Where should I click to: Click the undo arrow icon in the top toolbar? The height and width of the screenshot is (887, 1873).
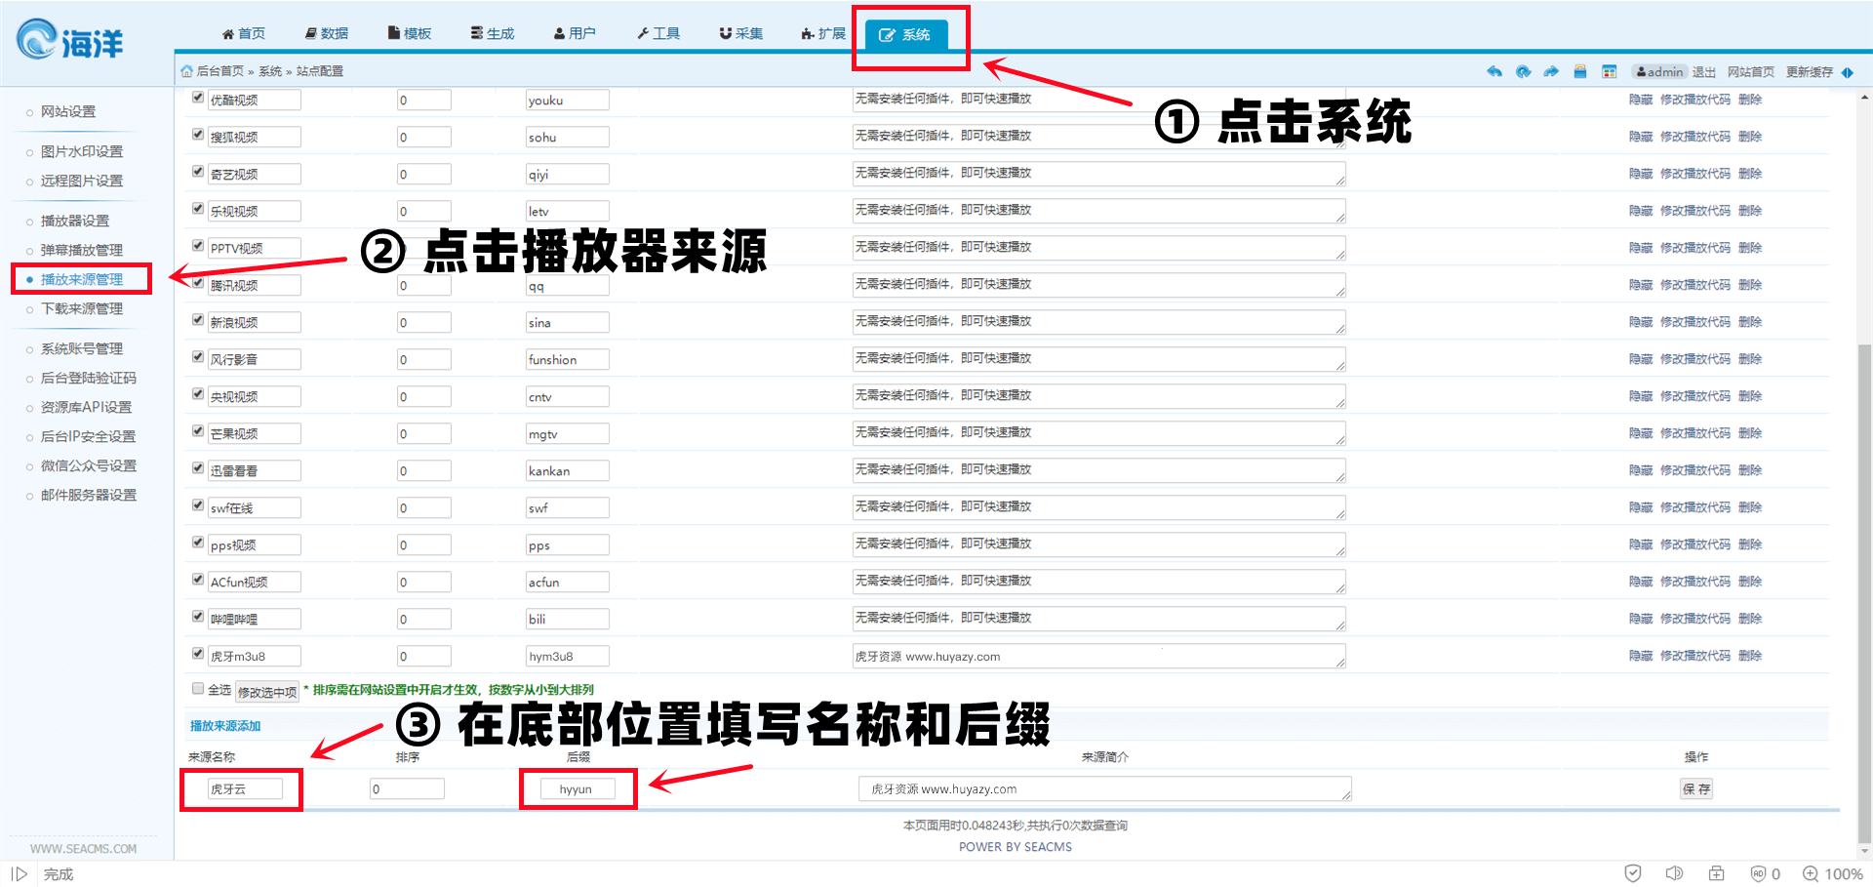1494,71
